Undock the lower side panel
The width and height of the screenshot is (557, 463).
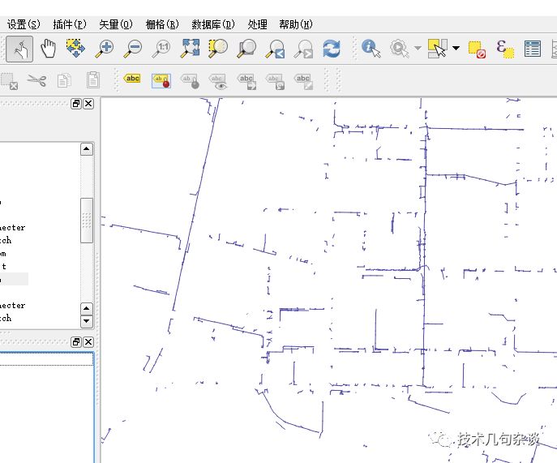pos(76,342)
